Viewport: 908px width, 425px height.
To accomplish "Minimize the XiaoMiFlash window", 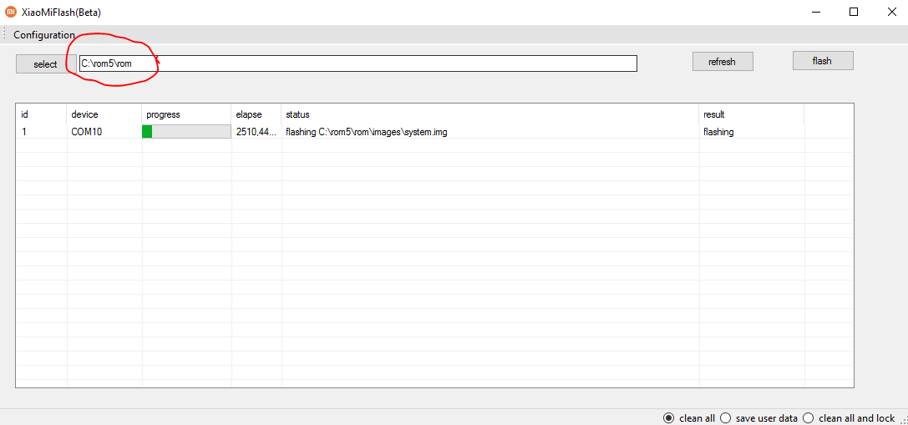I will 816,12.
